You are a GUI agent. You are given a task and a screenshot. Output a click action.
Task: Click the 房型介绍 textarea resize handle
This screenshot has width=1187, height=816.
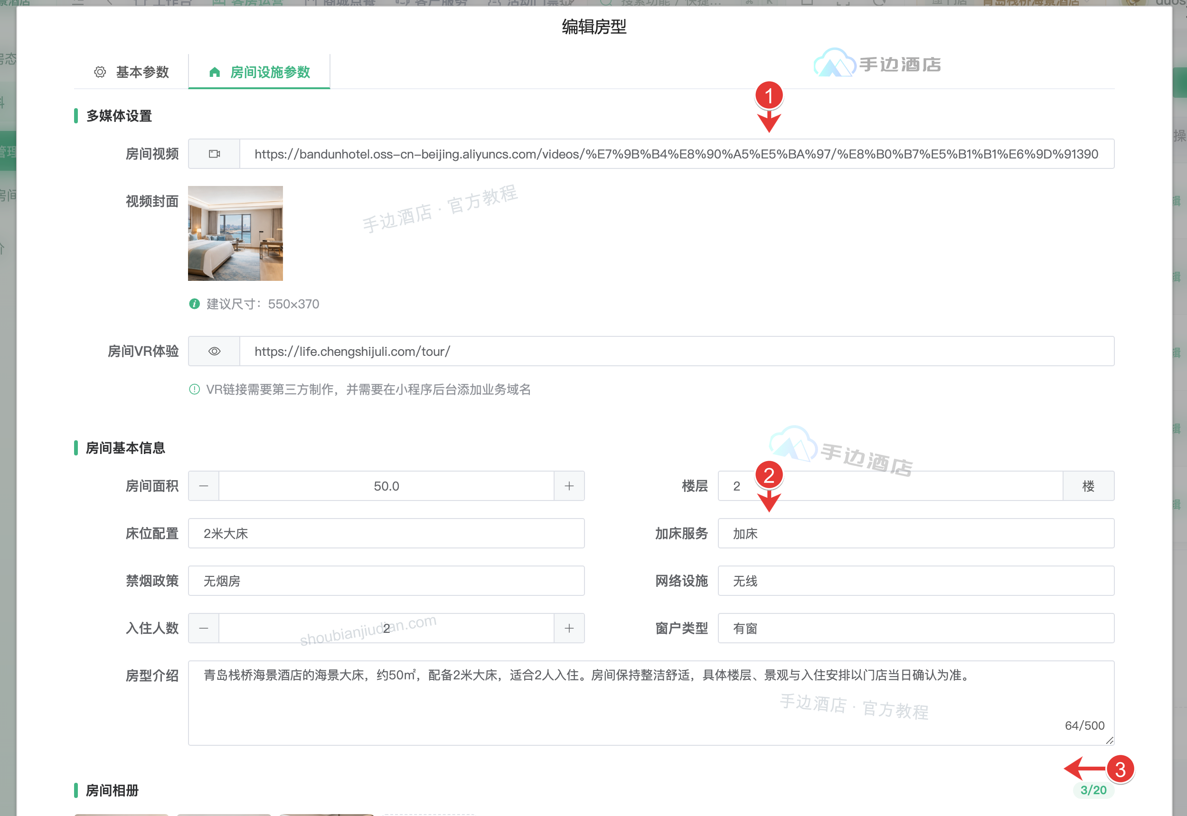pos(1109,741)
